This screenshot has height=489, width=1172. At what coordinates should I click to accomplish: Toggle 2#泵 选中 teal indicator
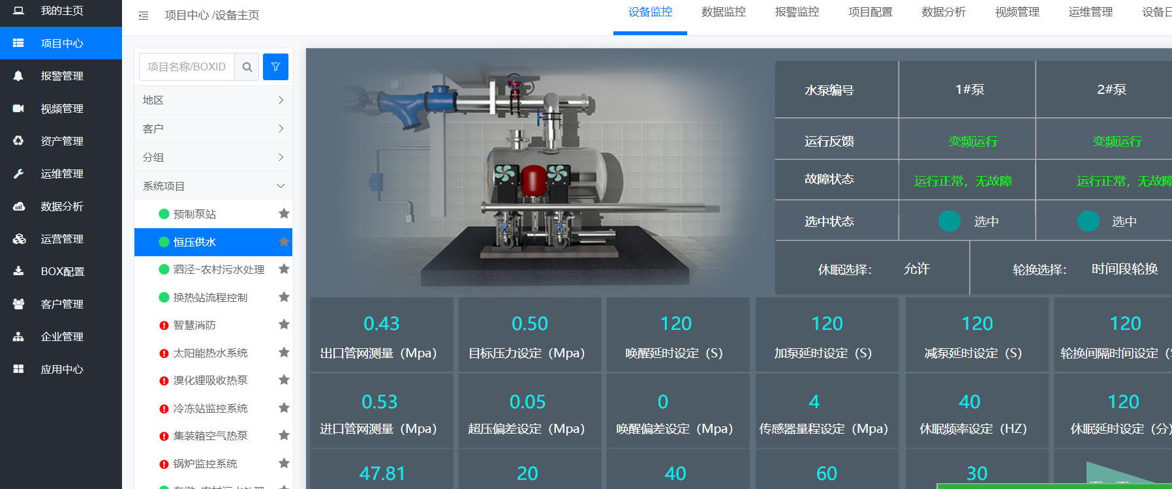tap(1088, 221)
